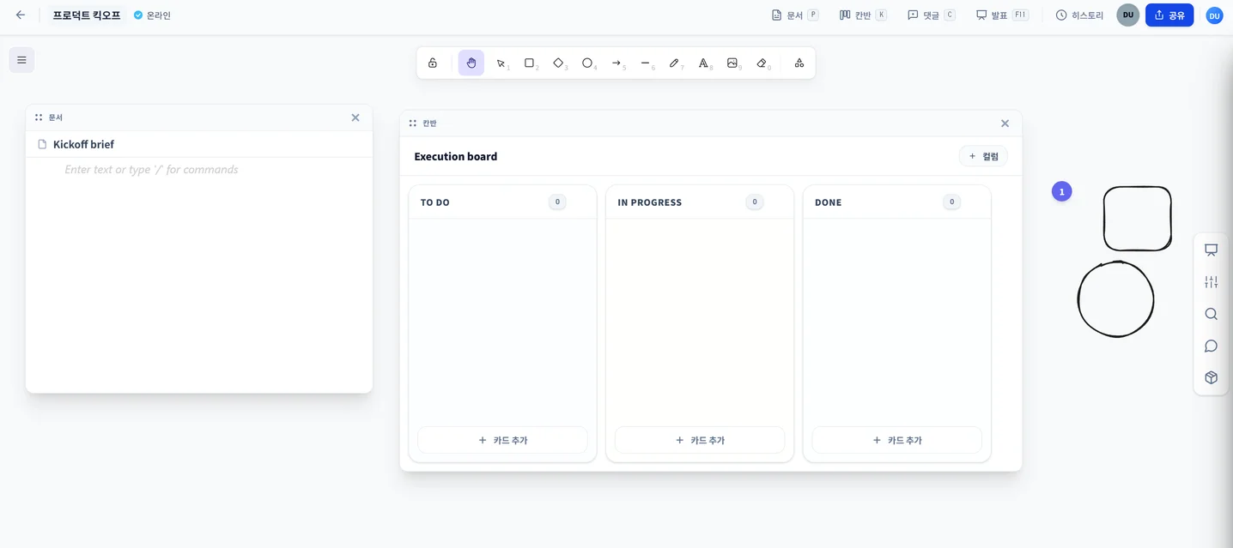1233x548 pixels.
Task: Select the Line tool
Action: (646, 63)
